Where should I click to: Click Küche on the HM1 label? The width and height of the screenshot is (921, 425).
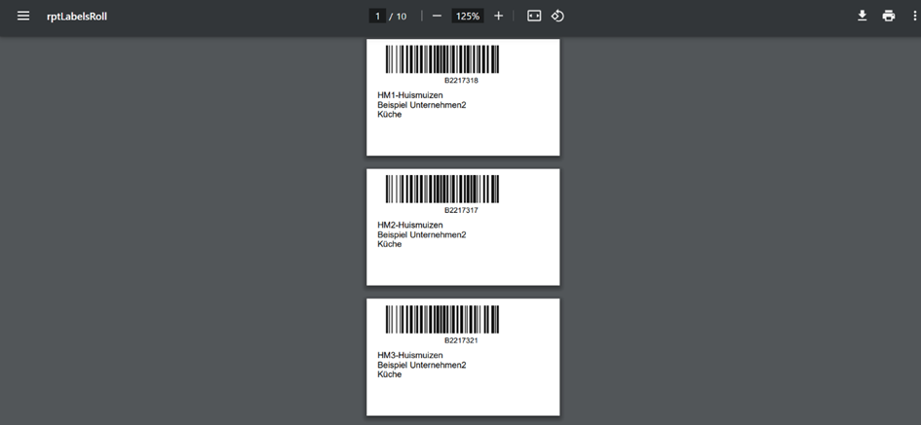point(390,115)
